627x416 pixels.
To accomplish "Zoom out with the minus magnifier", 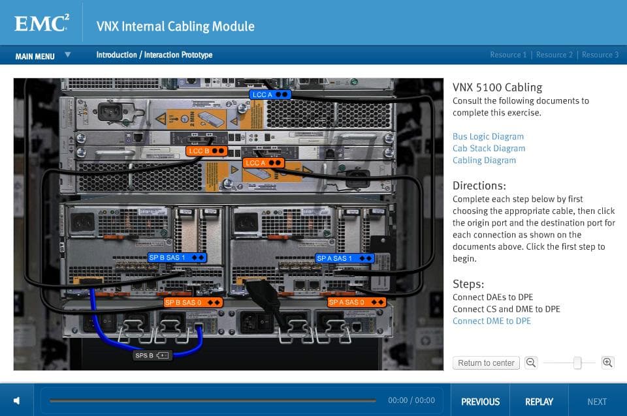I will [531, 363].
